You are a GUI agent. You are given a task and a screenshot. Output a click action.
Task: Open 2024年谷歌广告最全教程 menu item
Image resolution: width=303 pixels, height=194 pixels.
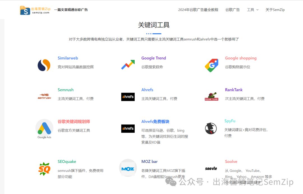point(198,10)
